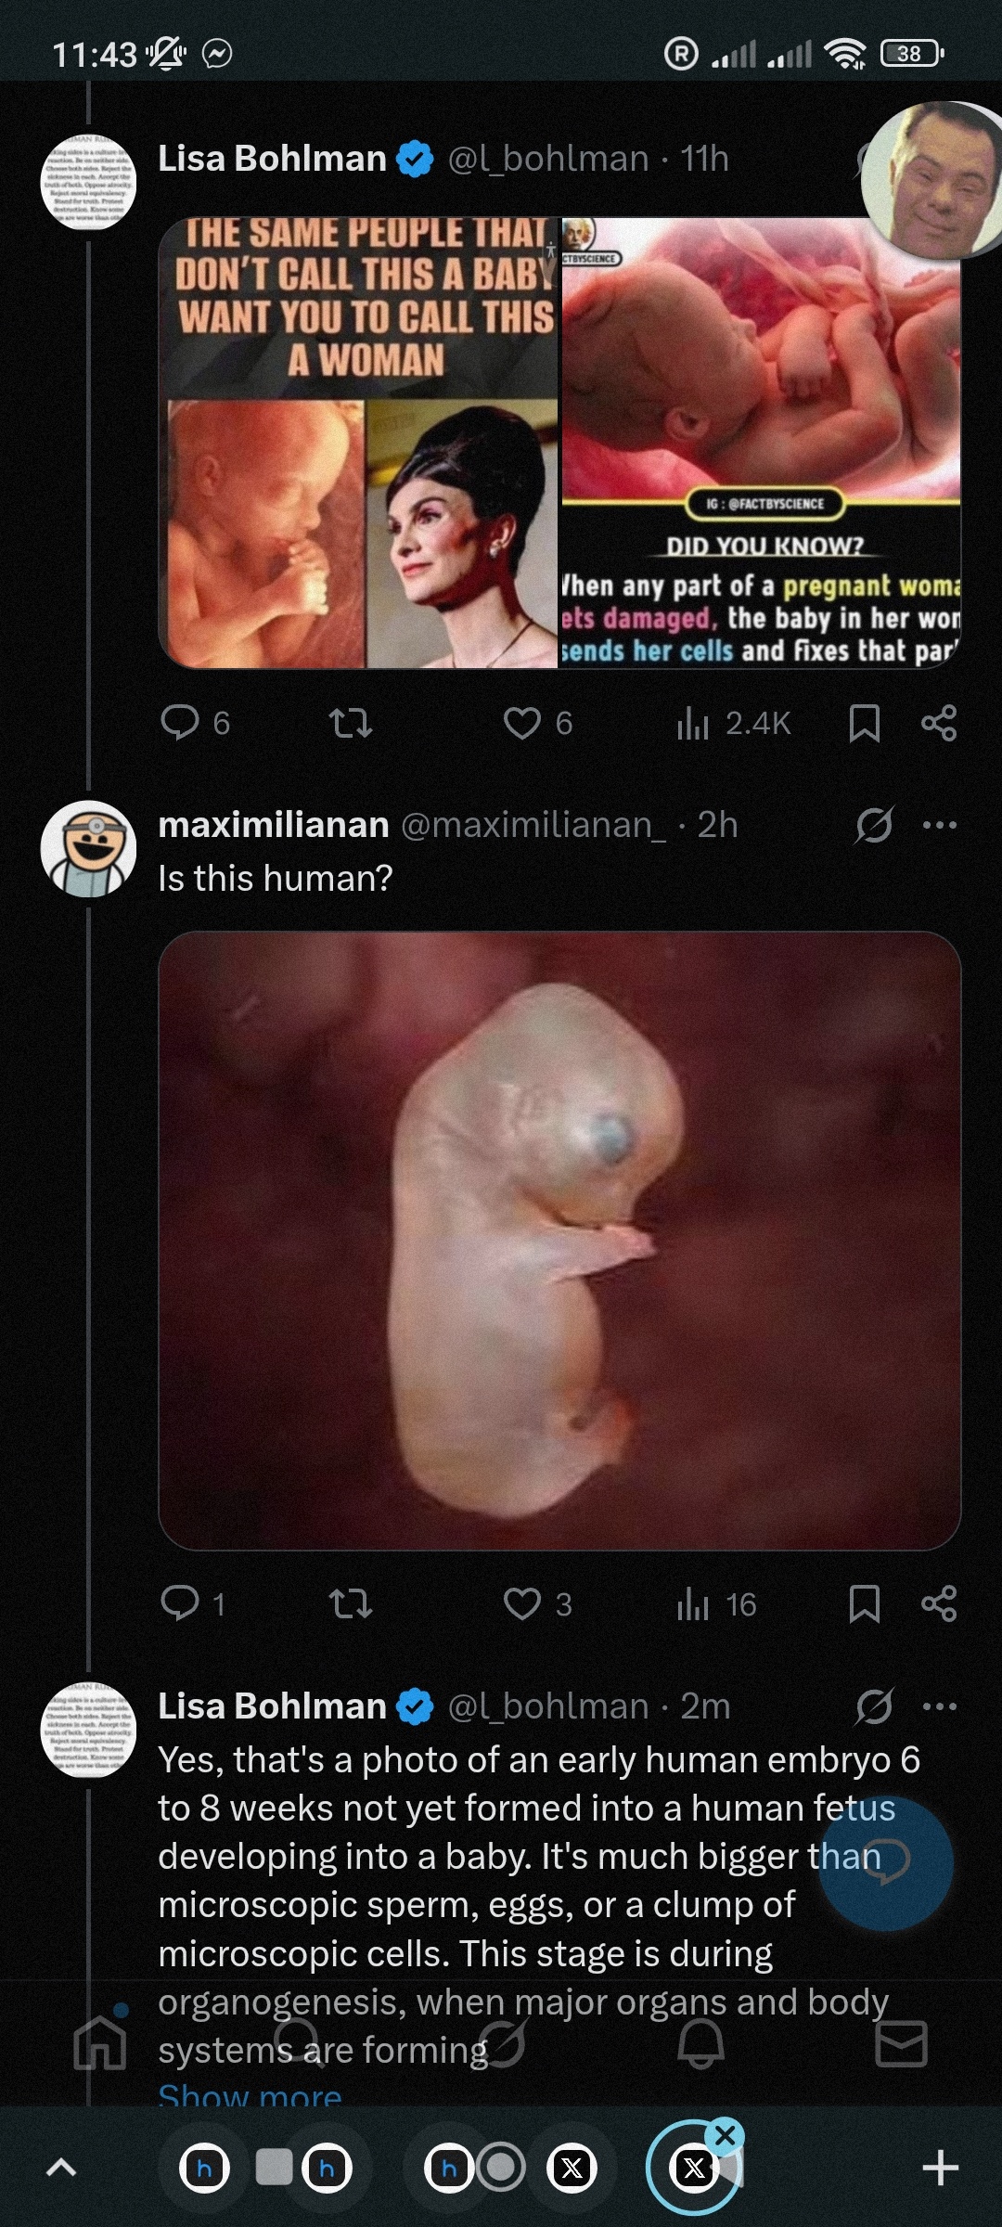Image resolution: width=1002 pixels, height=2227 pixels.
Task: Bookmark maximilianan's embryo image post
Action: coord(864,1603)
